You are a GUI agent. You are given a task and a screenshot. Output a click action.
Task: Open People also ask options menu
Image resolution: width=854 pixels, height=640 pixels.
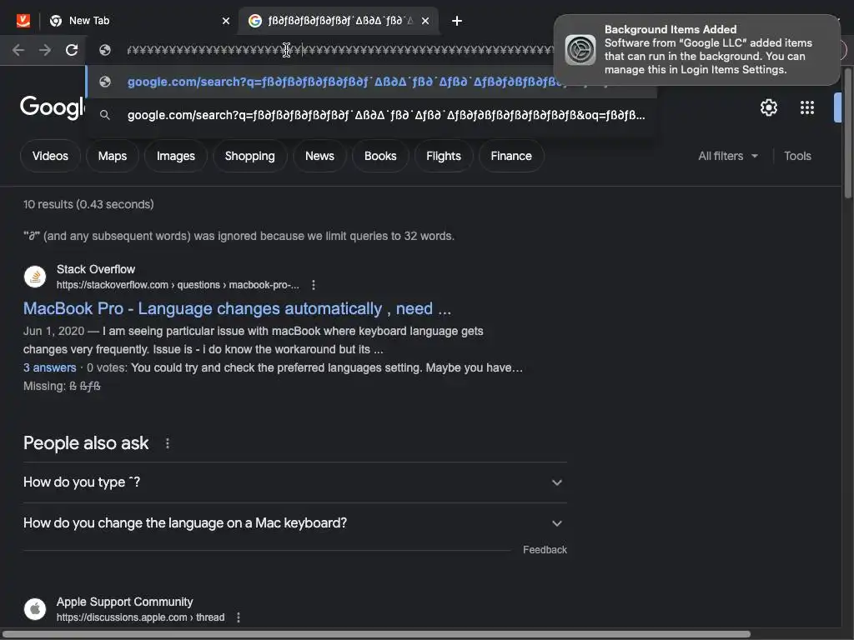pyautogui.click(x=167, y=443)
